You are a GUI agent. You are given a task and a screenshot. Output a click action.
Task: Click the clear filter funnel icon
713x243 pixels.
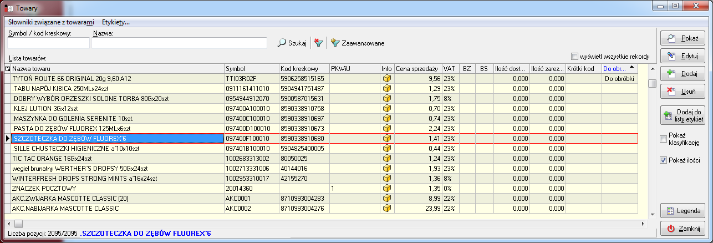pyautogui.click(x=318, y=43)
